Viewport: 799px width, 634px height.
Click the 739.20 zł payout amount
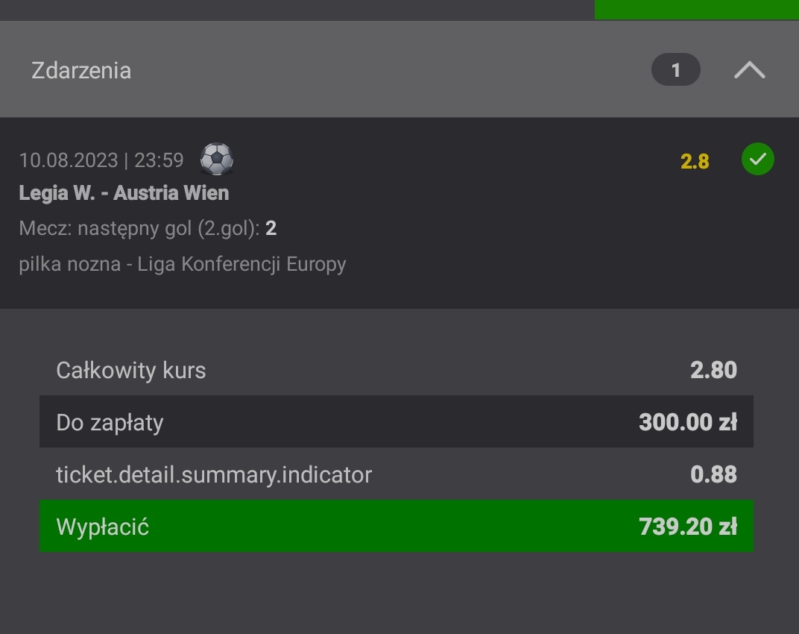687,527
